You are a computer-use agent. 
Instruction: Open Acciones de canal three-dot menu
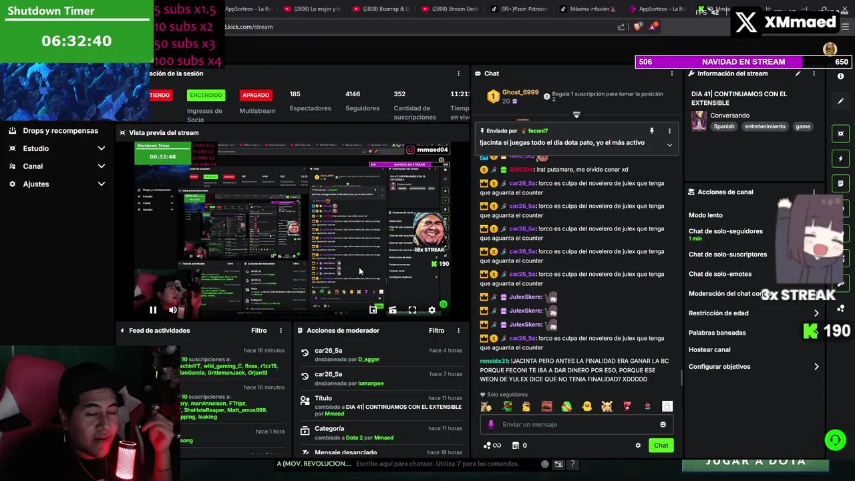click(814, 192)
